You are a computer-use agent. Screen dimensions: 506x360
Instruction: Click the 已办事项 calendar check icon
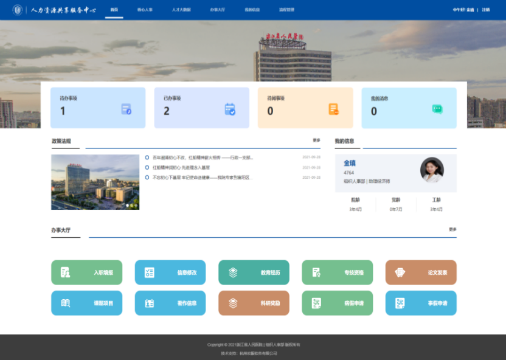(x=229, y=109)
